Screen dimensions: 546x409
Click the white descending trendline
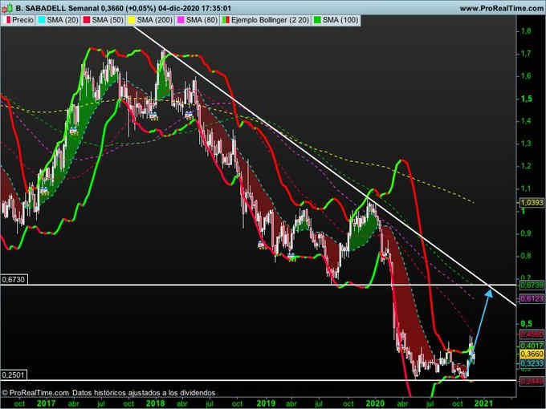324,166
